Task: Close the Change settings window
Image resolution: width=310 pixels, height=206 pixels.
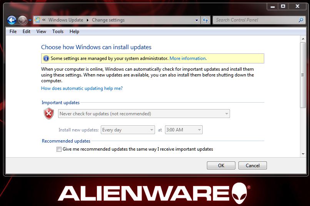Action: tap(298, 7)
